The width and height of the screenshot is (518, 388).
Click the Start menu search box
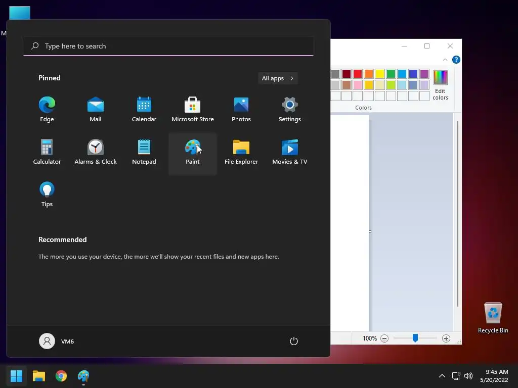tap(168, 46)
